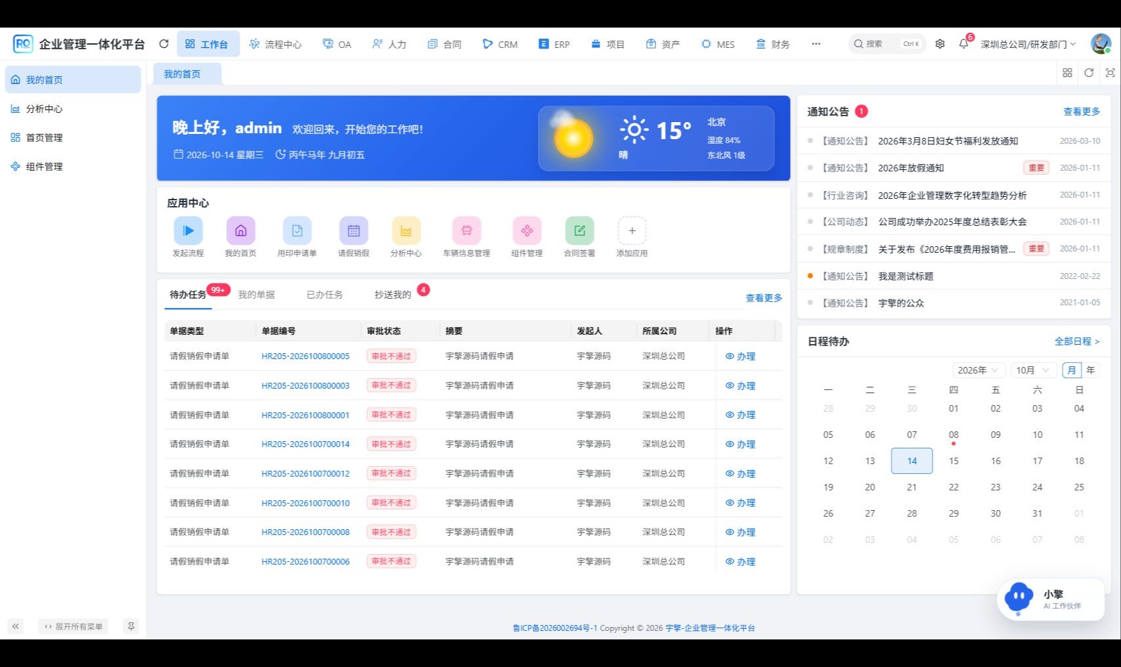The image size is (1121, 667).
Task: Select day 22 in the calendar
Action: pos(954,487)
